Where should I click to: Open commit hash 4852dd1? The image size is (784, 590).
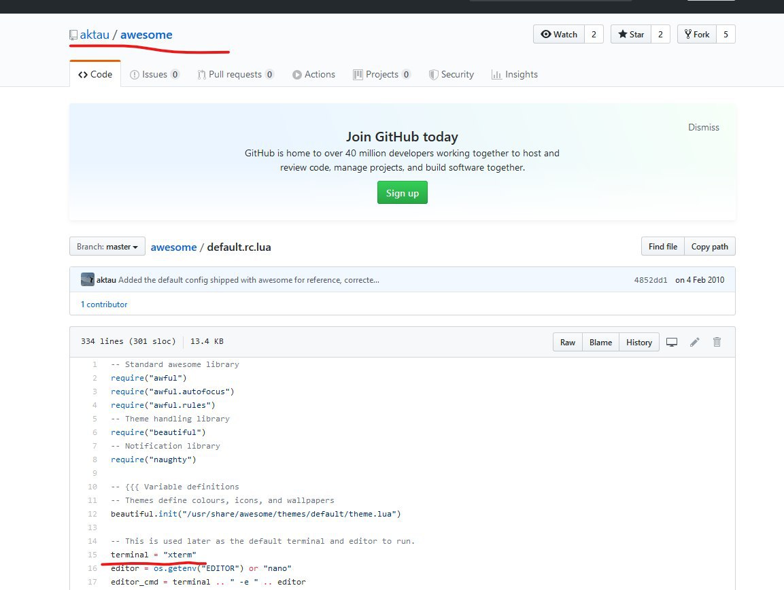651,280
